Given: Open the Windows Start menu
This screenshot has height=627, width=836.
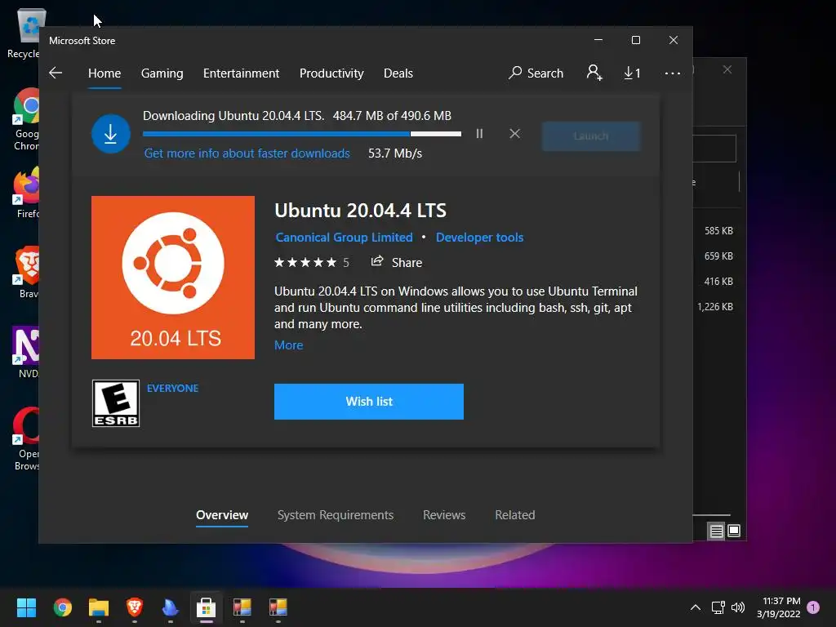Looking at the screenshot, I should [26, 607].
